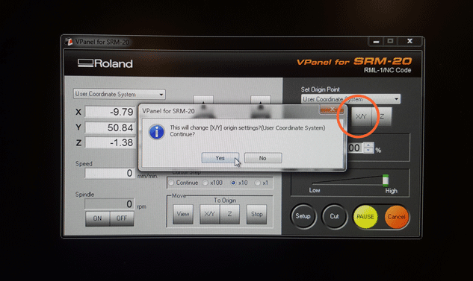Image resolution: width=473 pixels, height=281 pixels.
Task: Click the Speed mm/min value field
Action: pyautogui.click(x=110, y=173)
